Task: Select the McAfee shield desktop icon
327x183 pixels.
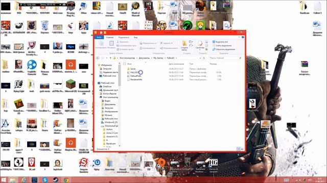Action: pyautogui.click(x=32, y=48)
